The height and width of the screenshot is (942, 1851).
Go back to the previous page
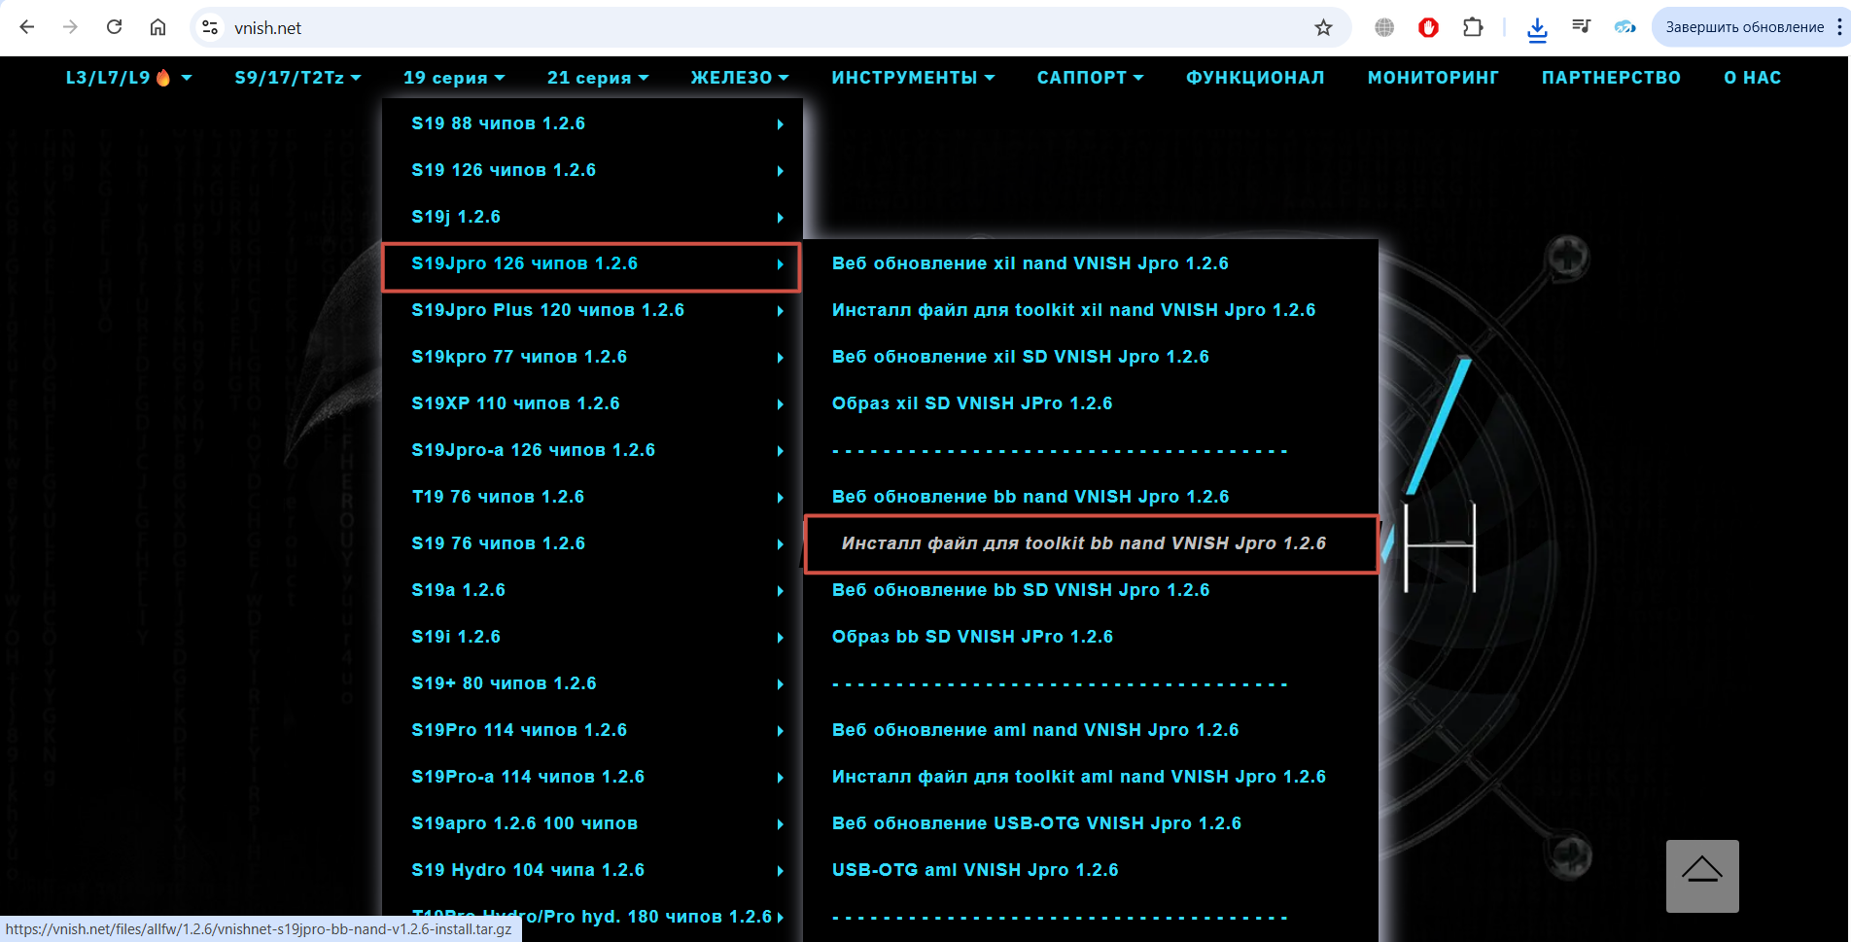point(27,27)
